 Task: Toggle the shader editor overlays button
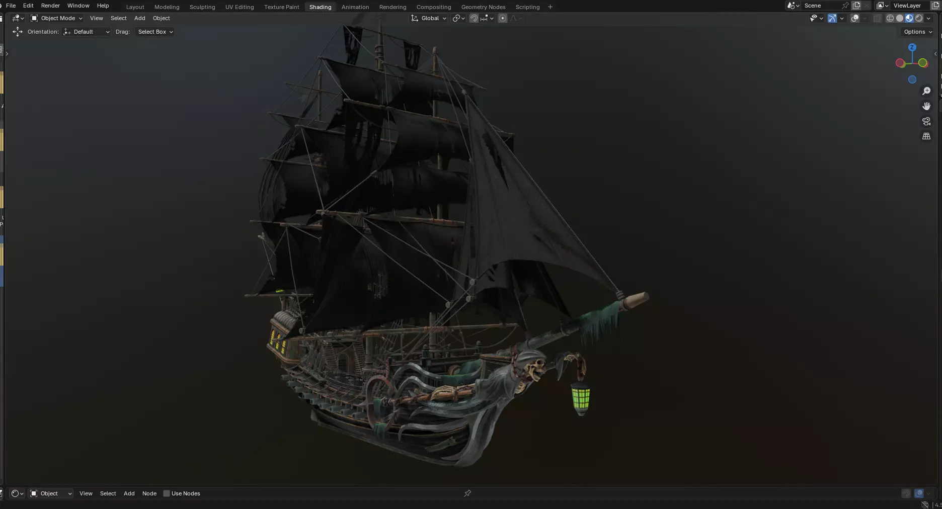(x=918, y=493)
